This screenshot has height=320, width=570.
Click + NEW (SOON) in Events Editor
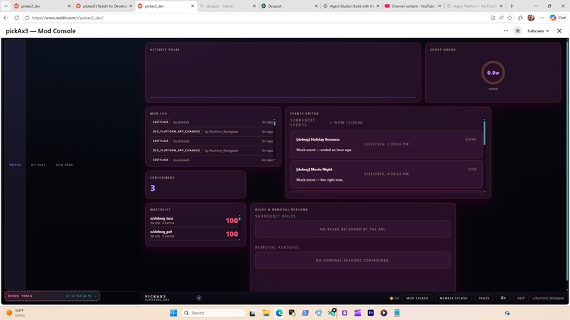click(x=346, y=122)
